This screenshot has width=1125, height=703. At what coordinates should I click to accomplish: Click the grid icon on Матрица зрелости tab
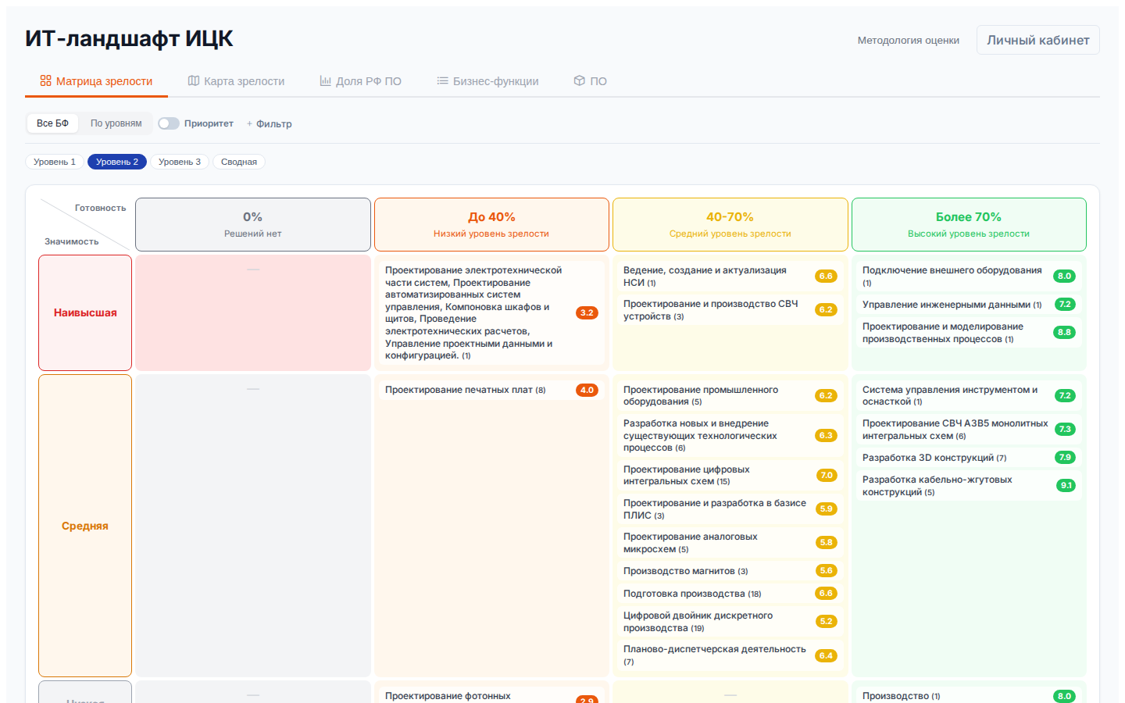pos(46,80)
